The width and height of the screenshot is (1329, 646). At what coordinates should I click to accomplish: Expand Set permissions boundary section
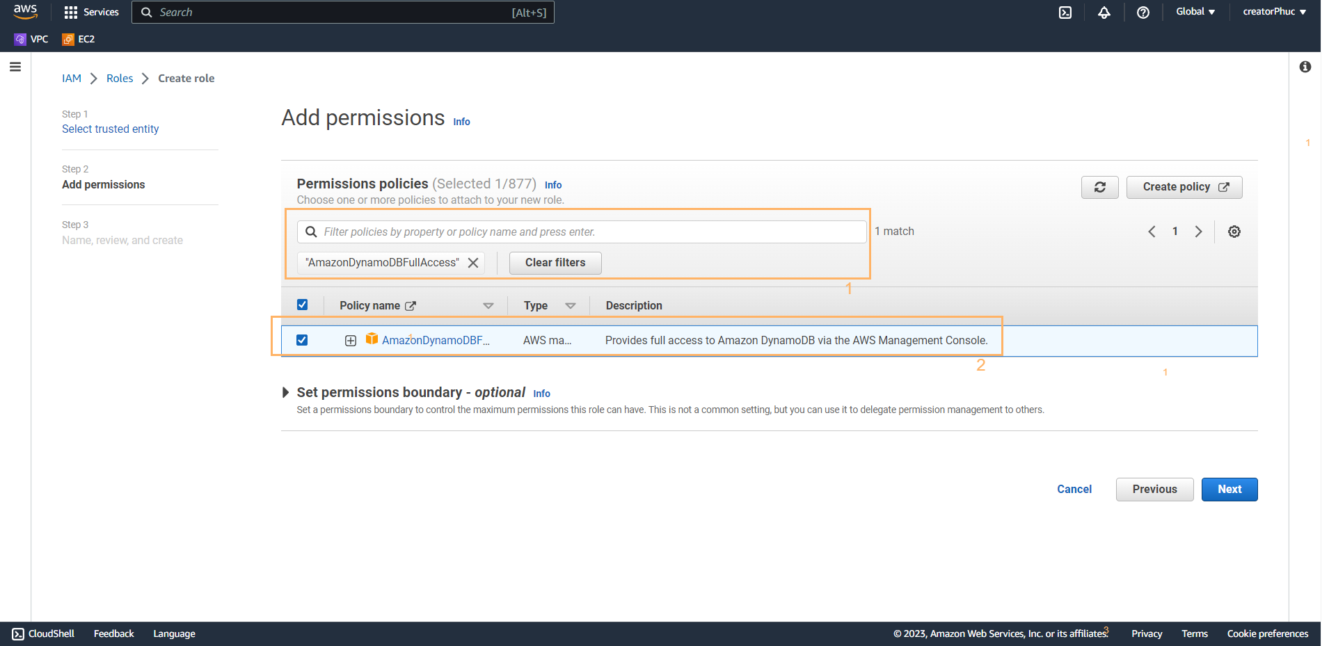(x=285, y=392)
